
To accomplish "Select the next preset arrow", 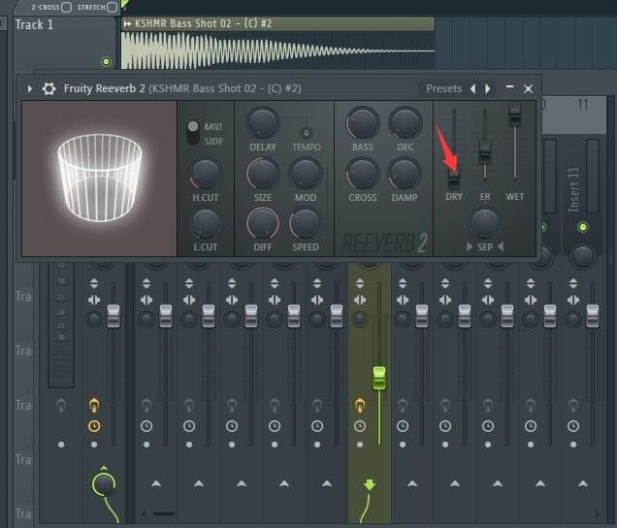I will (488, 88).
